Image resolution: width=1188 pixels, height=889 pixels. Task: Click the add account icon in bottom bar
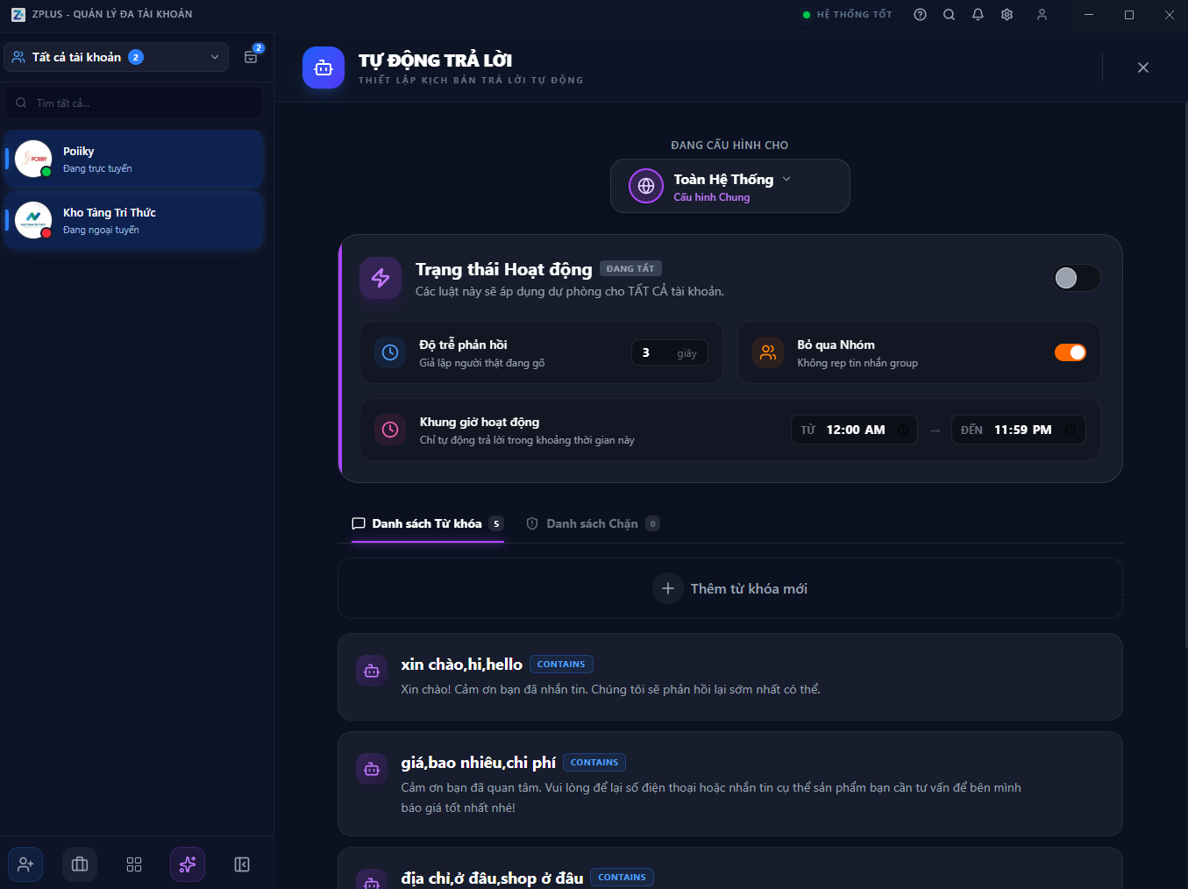point(25,864)
